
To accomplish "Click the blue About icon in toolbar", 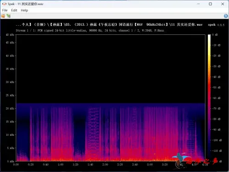I will [226, 16].
